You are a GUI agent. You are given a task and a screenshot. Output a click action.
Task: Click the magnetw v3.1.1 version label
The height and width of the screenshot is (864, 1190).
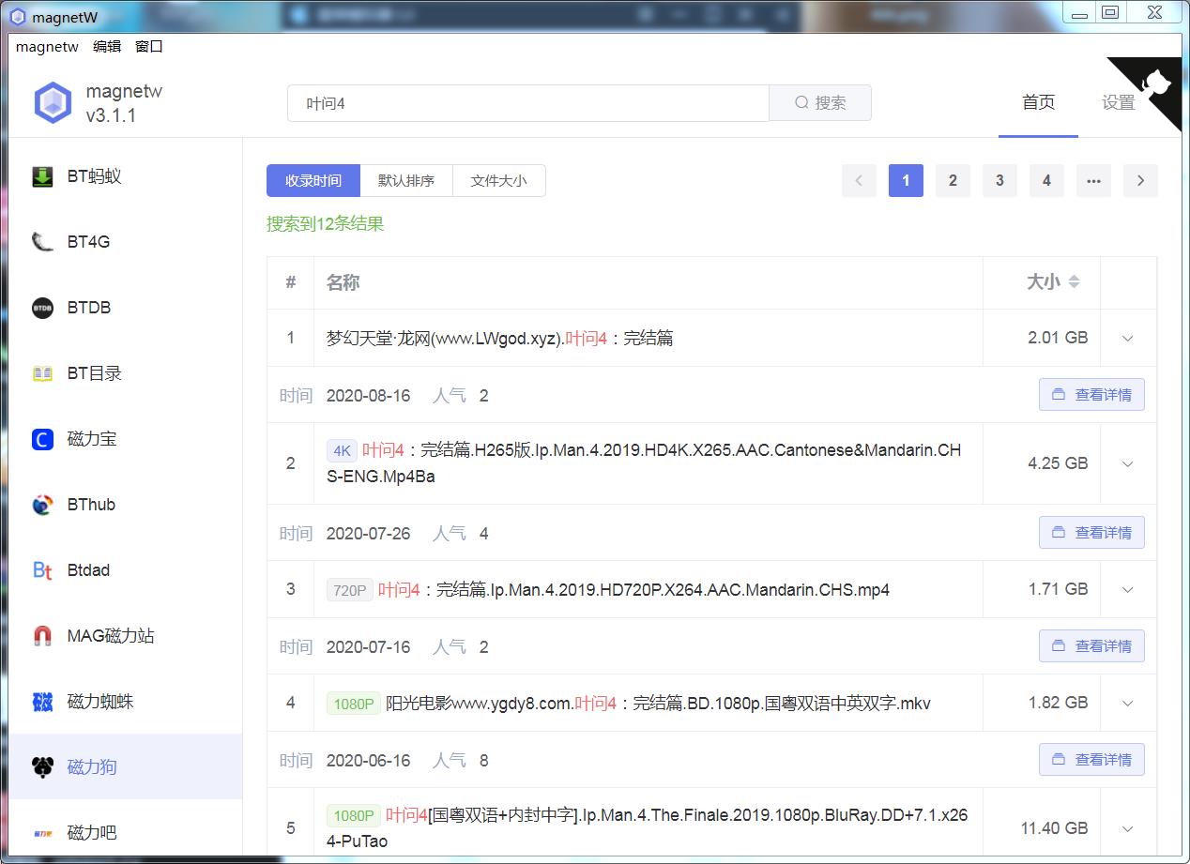point(124,103)
